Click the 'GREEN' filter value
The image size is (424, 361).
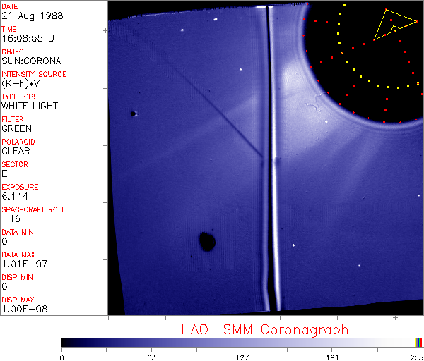coord(17,128)
